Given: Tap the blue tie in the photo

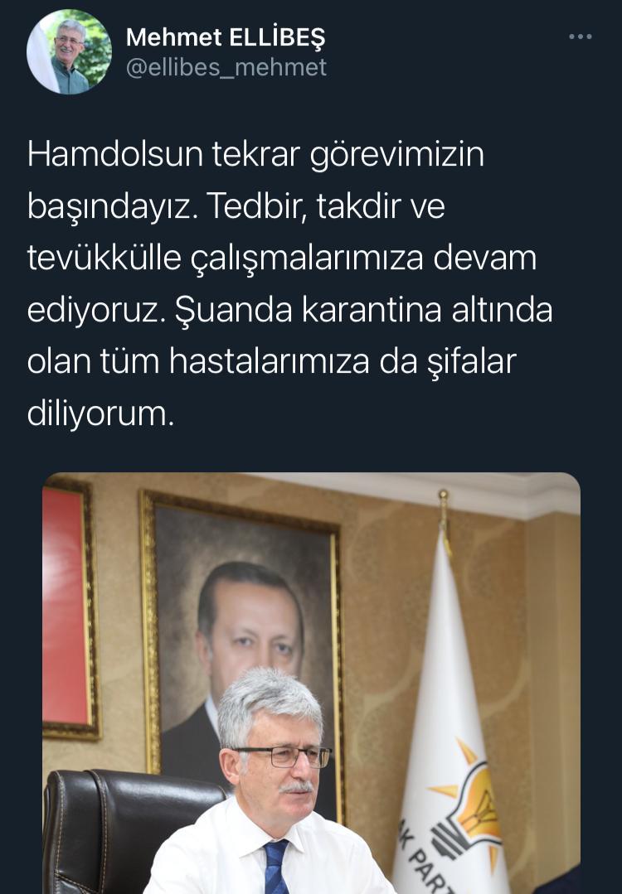Looking at the screenshot, I should pos(276,867).
